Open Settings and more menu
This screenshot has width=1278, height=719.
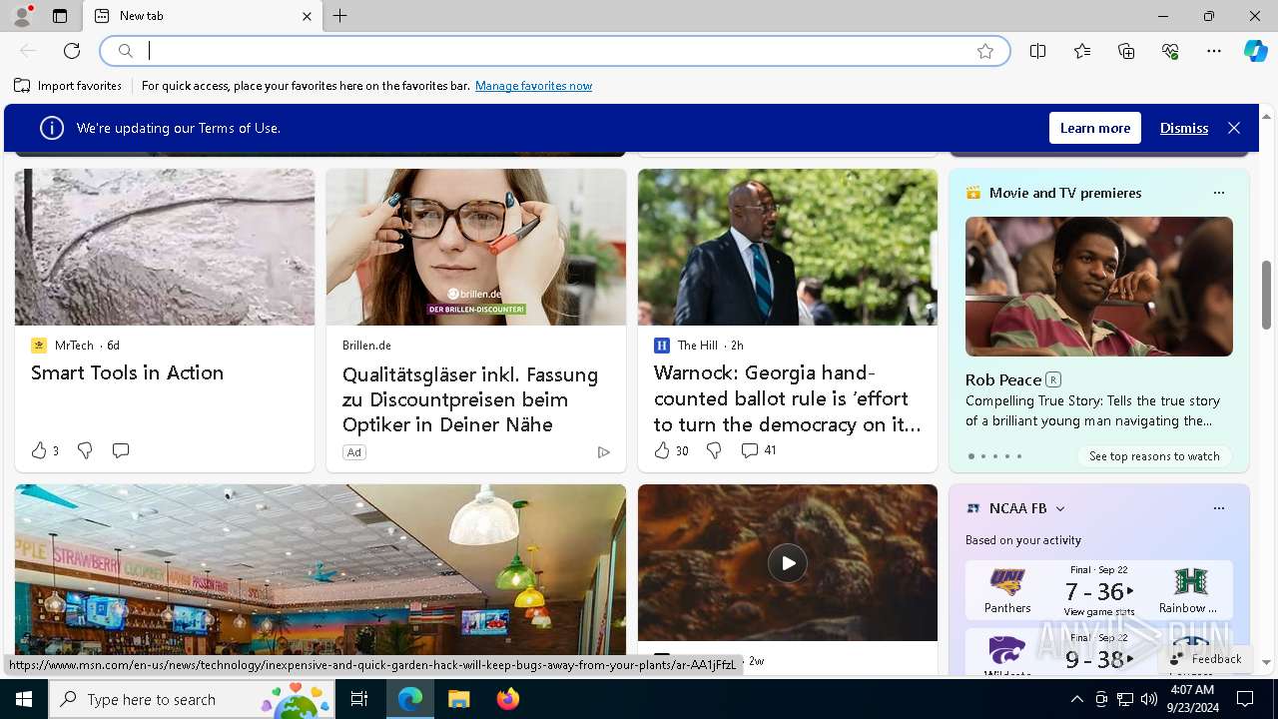(x=1214, y=51)
